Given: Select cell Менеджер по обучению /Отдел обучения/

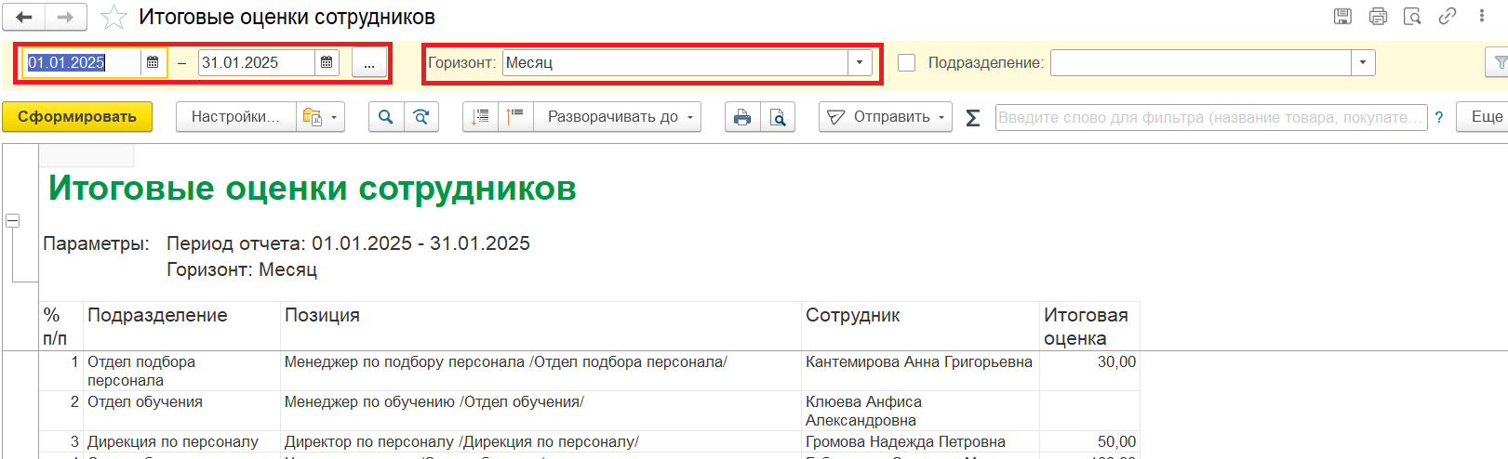Looking at the screenshot, I should (x=540, y=411).
